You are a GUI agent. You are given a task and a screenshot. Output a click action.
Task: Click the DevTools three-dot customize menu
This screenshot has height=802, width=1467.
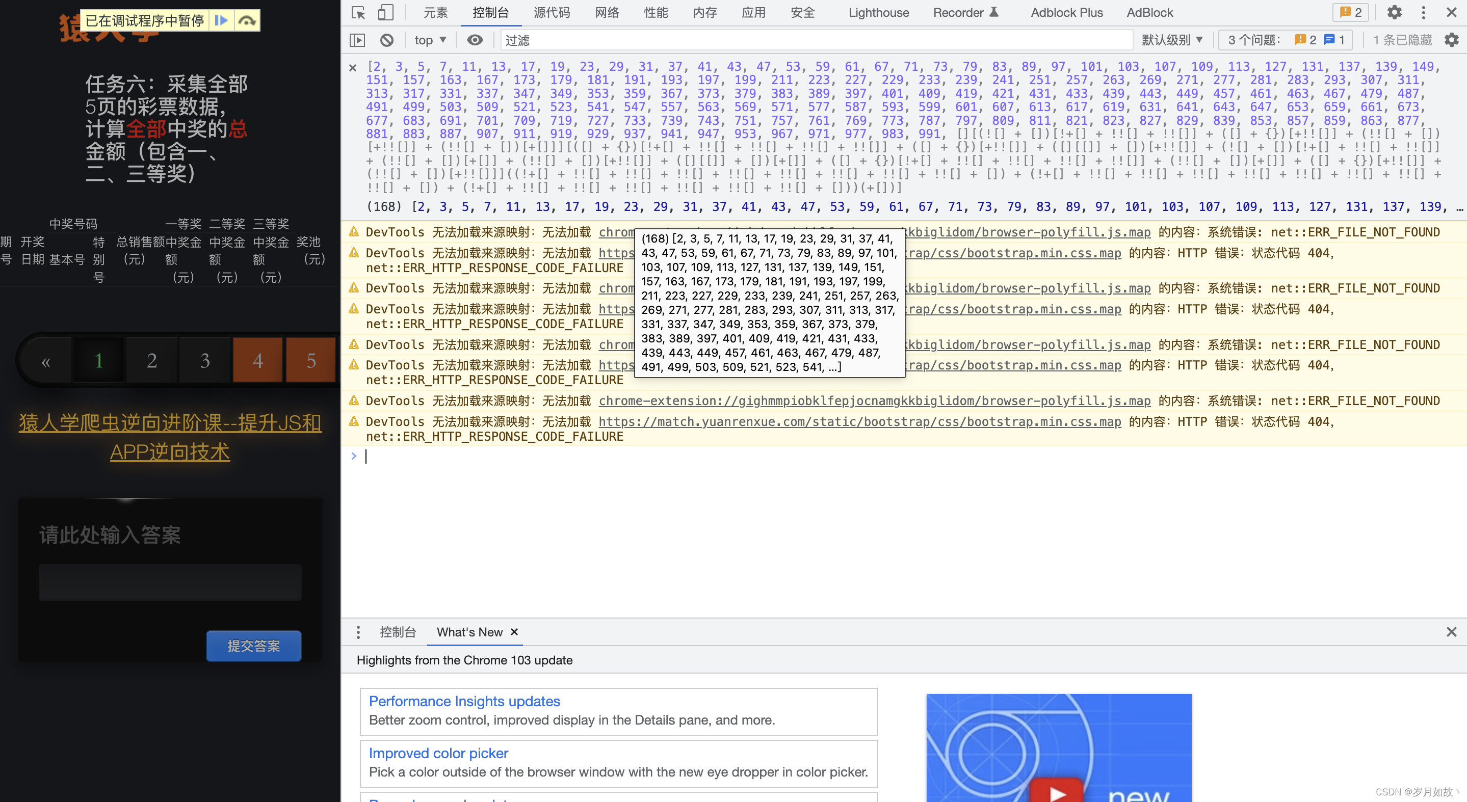(x=1423, y=12)
